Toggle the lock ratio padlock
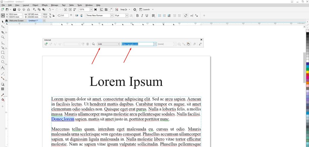The image size is (309, 147). [53, 16]
